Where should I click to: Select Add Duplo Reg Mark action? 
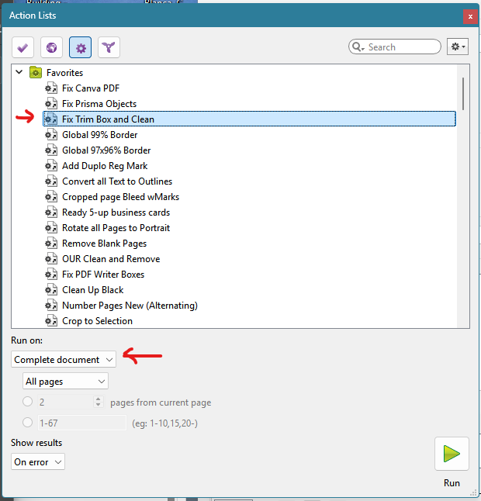105,166
